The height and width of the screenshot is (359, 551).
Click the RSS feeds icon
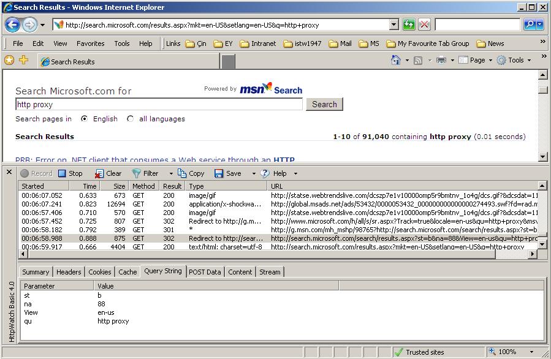[x=418, y=61]
